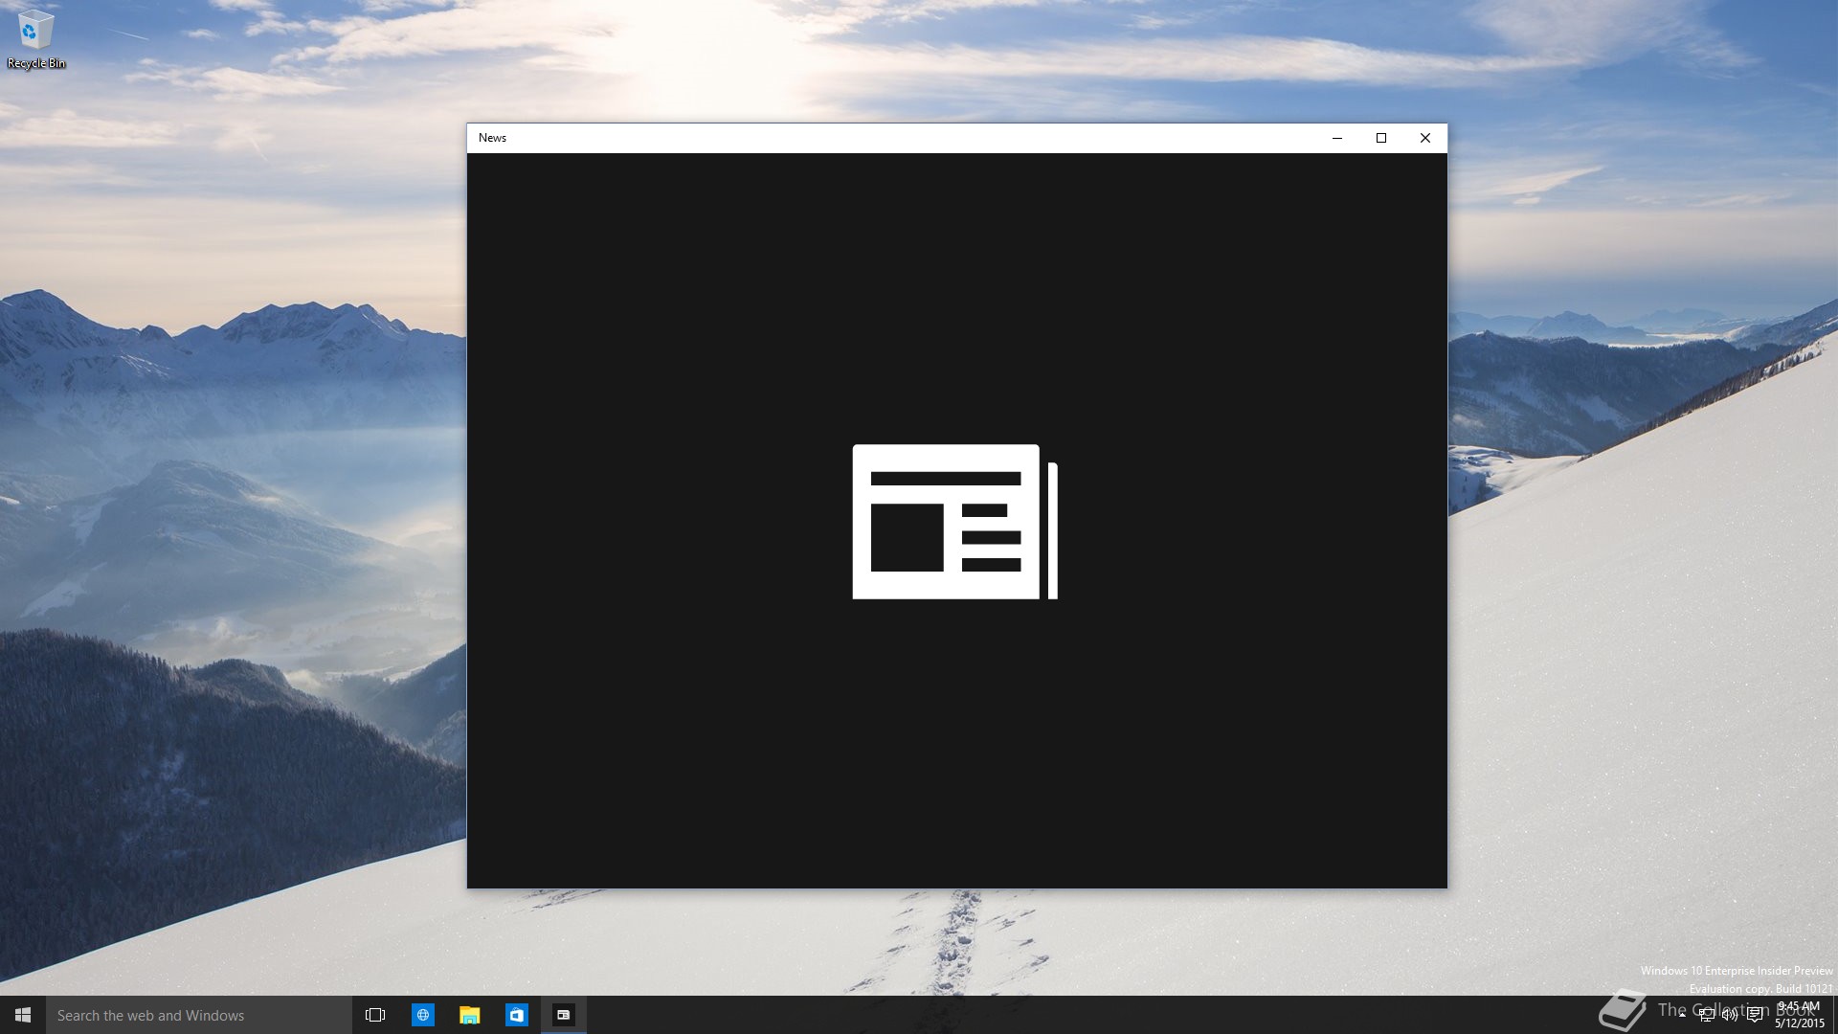Open File Explorer from the taskbar

tap(469, 1015)
